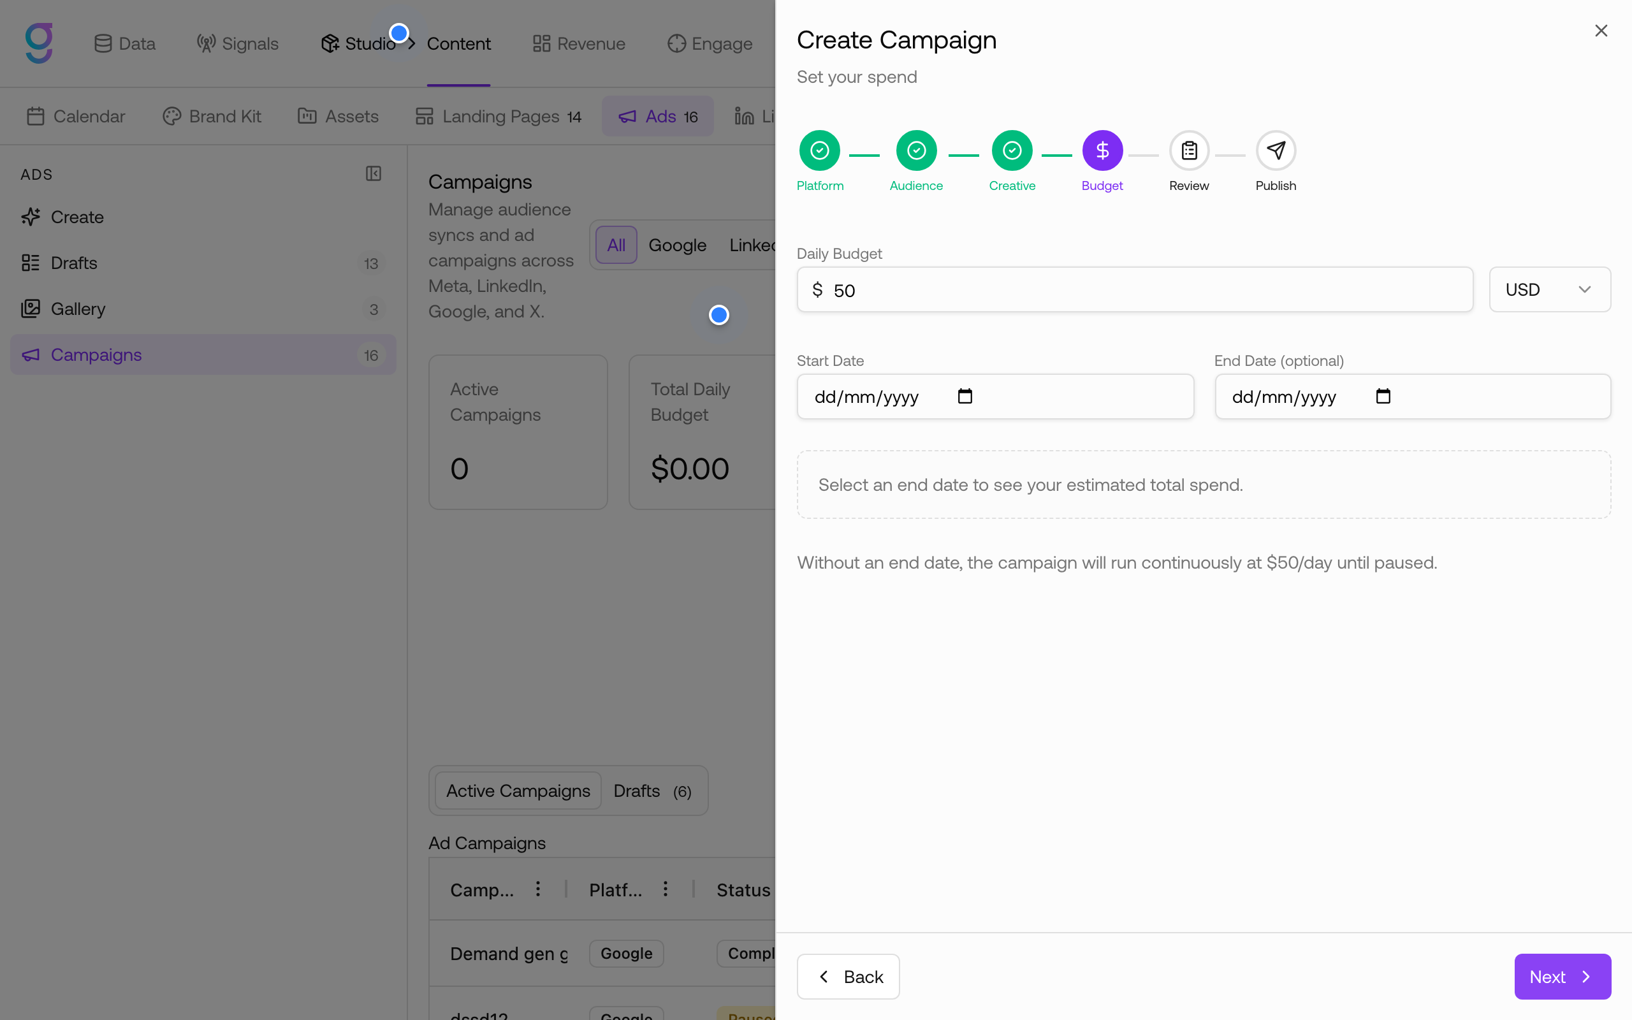Viewport: 1632px width, 1020px height.
Task: Open the Revenue menu
Action: click(579, 44)
